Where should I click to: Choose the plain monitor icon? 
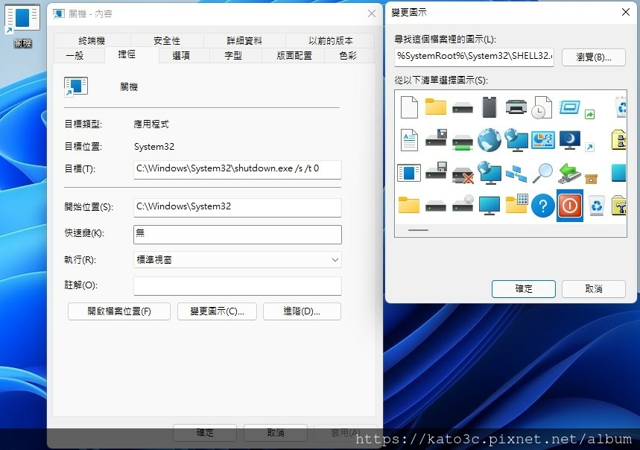coord(489,205)
